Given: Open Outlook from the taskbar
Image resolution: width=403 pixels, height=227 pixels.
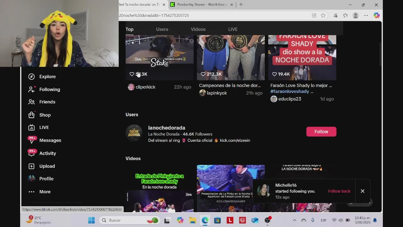Looking at the screenshot, I should coord(255,220).
